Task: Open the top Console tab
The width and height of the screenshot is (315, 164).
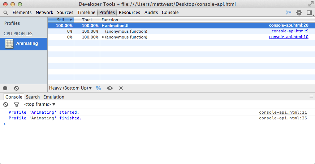Action: click(170, 13)
